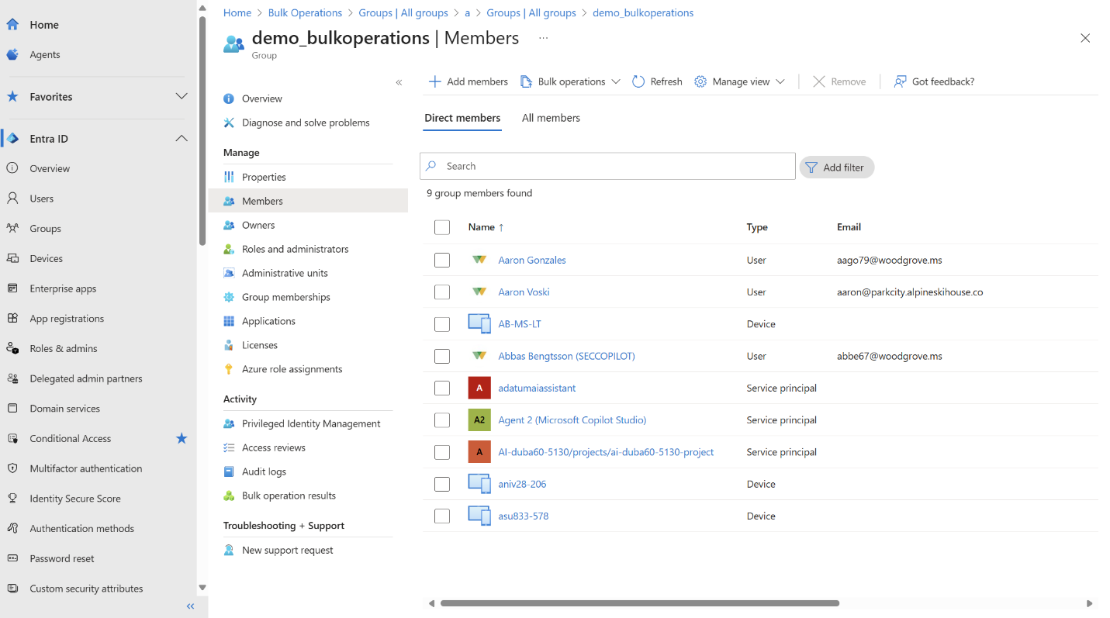Check the select-all members checkbox
The width and height of the screenshot is (1110, 618).
[441, 227]
